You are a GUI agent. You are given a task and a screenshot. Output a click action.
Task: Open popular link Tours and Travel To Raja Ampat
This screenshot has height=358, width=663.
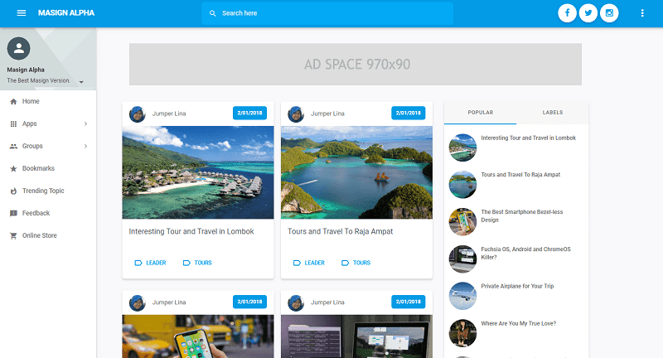520,175
